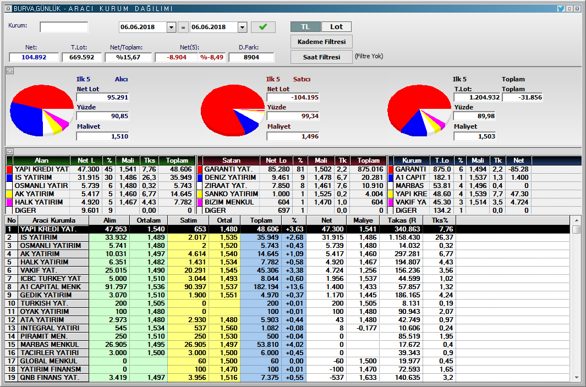Select blue swatch beside DENIZ YATIRIM
This screenshot has width=586, height=387.
coord(200,178)
